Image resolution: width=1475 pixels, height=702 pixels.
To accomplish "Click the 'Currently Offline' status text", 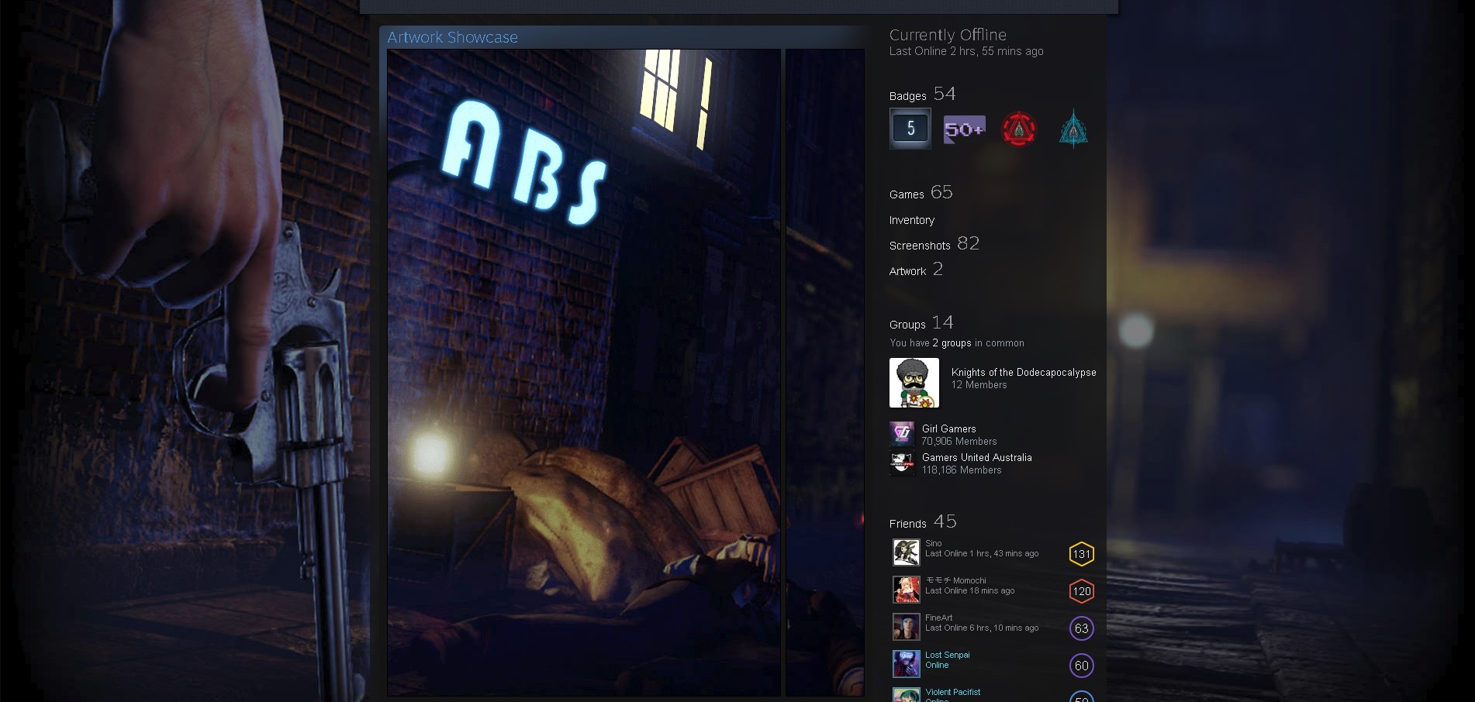I will [x=948, y=35].
